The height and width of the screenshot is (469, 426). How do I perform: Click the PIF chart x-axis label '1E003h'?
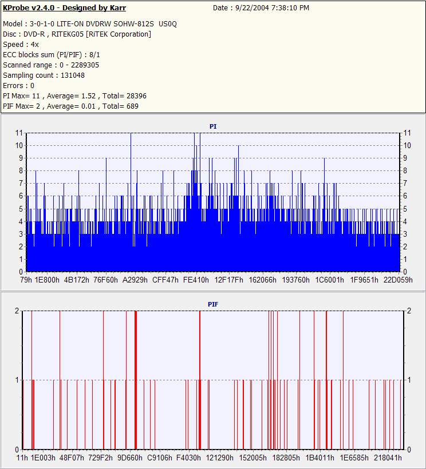pos(43,458)
